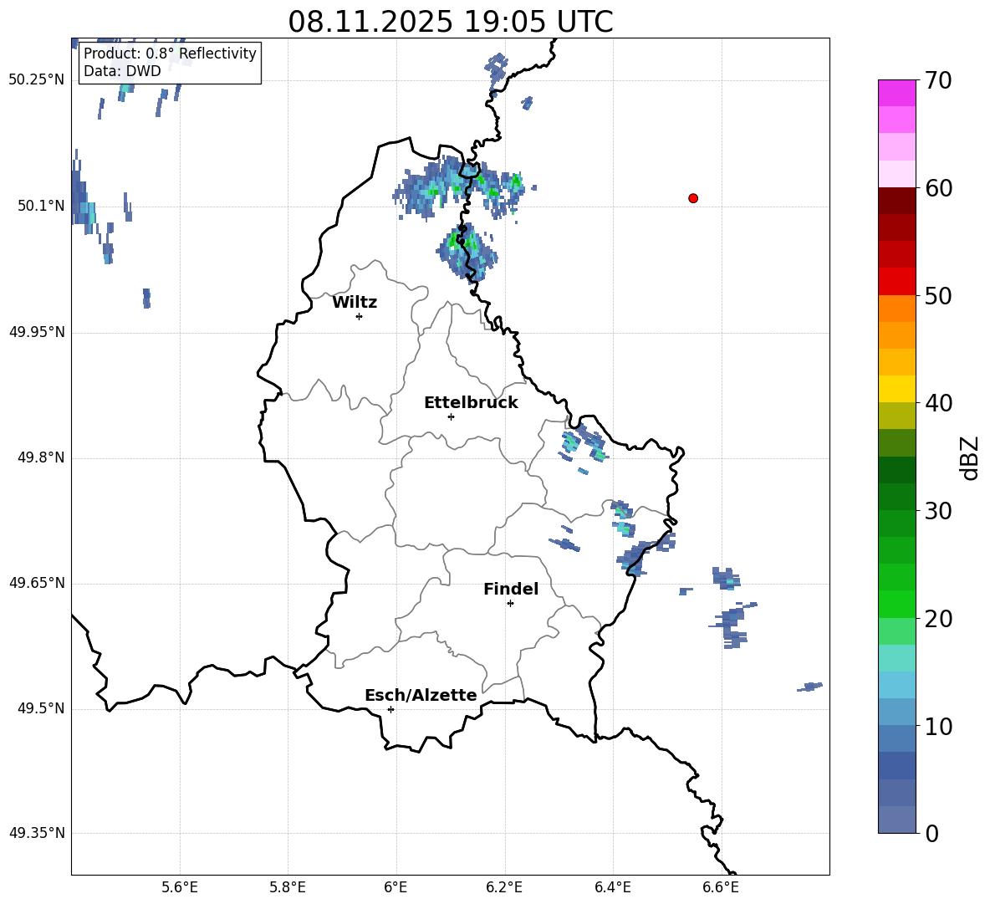
Task: Click the 5.6°E longitude label
Action: (x=180, y=887)
